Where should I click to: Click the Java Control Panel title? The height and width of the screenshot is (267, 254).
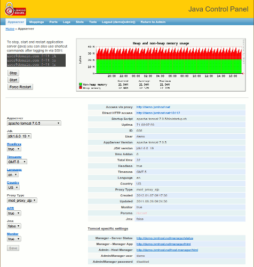tap(218, 9)
